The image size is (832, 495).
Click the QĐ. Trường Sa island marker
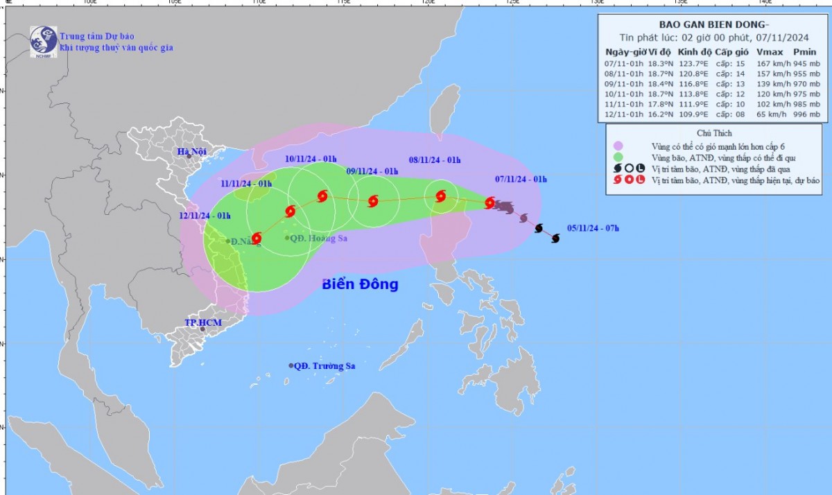[x=291, y=365]
